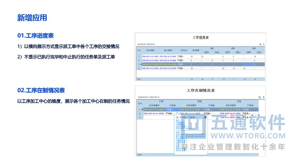Viewport: 296px width, 166px height.
Task: Select the 存货全名 column header in 工序进度表
Action: click(184, 50)
